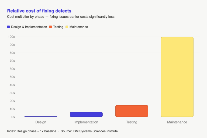Click the Design x-axis category label
This screenshot has height=138, width=207.
pos(41,122)
